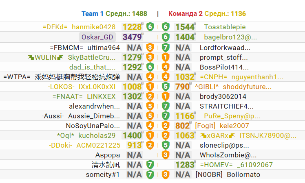Click LINKXEX's rating 1302
The image size is (305, 183).
point(132,96)
